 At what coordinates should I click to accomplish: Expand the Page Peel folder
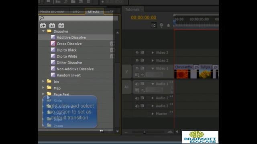43,94
